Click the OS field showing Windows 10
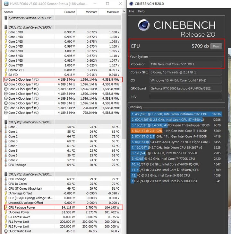 tap(185, 80)
